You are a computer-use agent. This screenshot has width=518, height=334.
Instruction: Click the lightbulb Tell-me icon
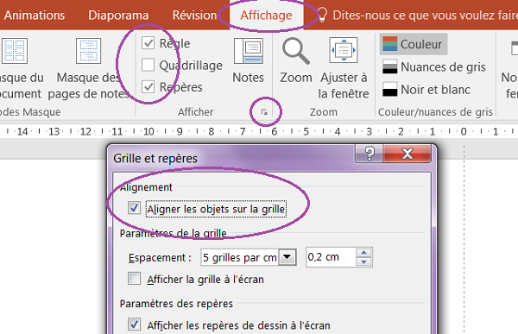click(321, 15)
